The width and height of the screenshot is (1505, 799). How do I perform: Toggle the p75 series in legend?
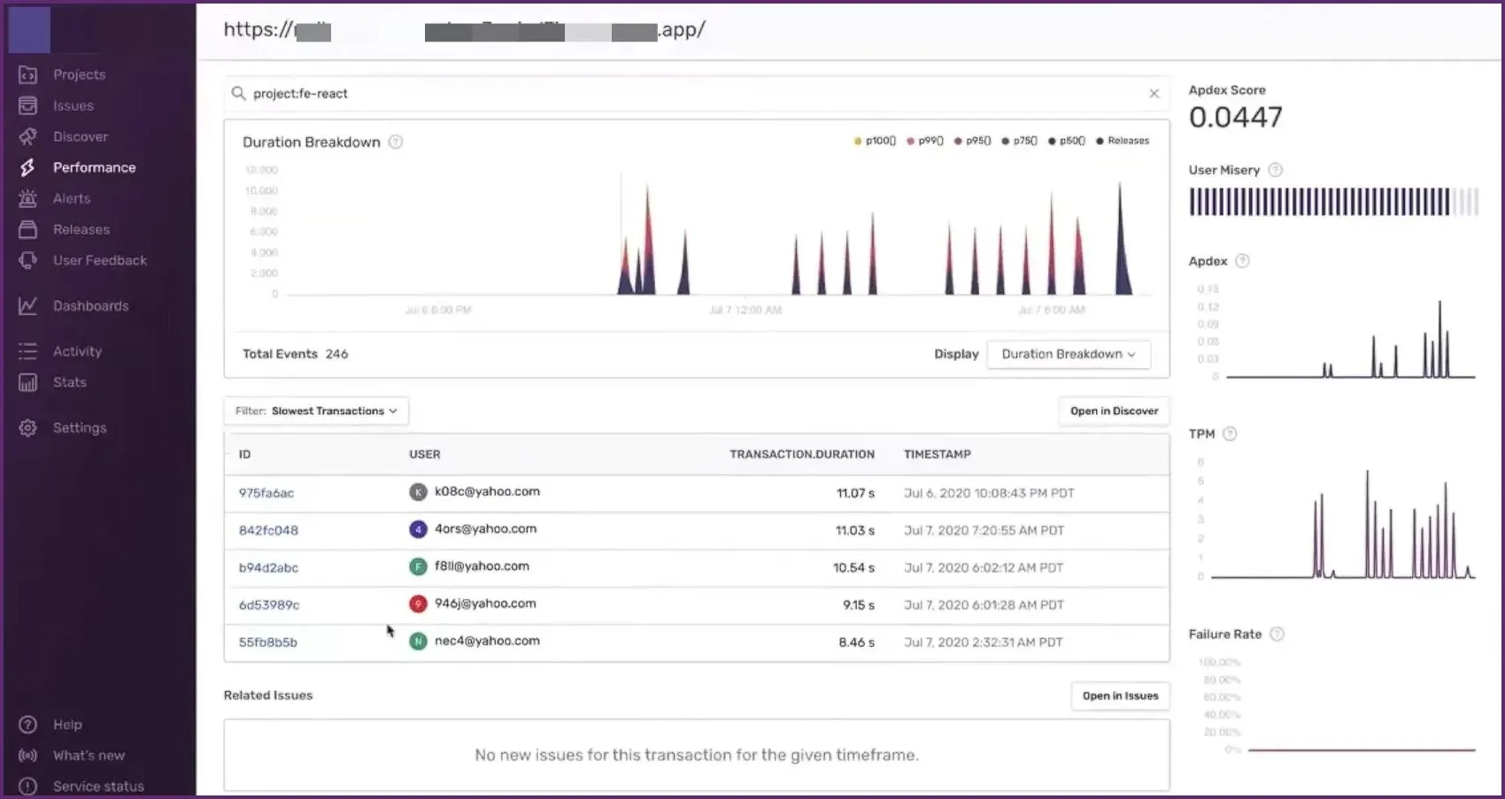1020,141
